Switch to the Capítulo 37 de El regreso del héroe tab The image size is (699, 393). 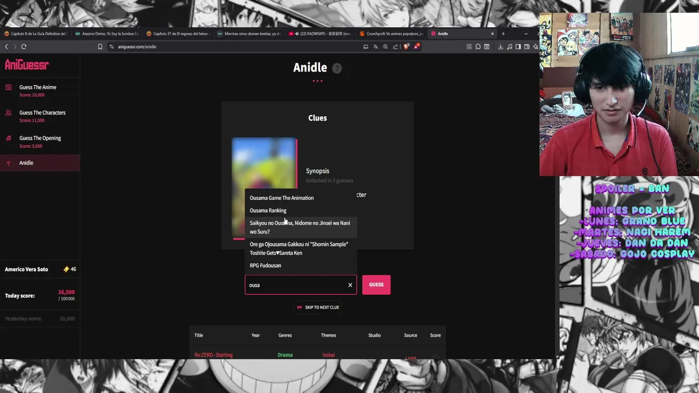pos(177,34)
